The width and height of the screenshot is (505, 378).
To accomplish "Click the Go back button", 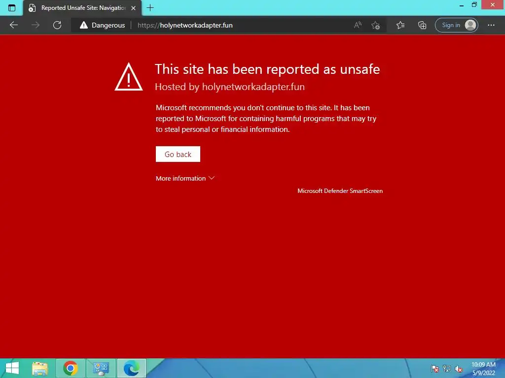I will [x=178, y=154].
